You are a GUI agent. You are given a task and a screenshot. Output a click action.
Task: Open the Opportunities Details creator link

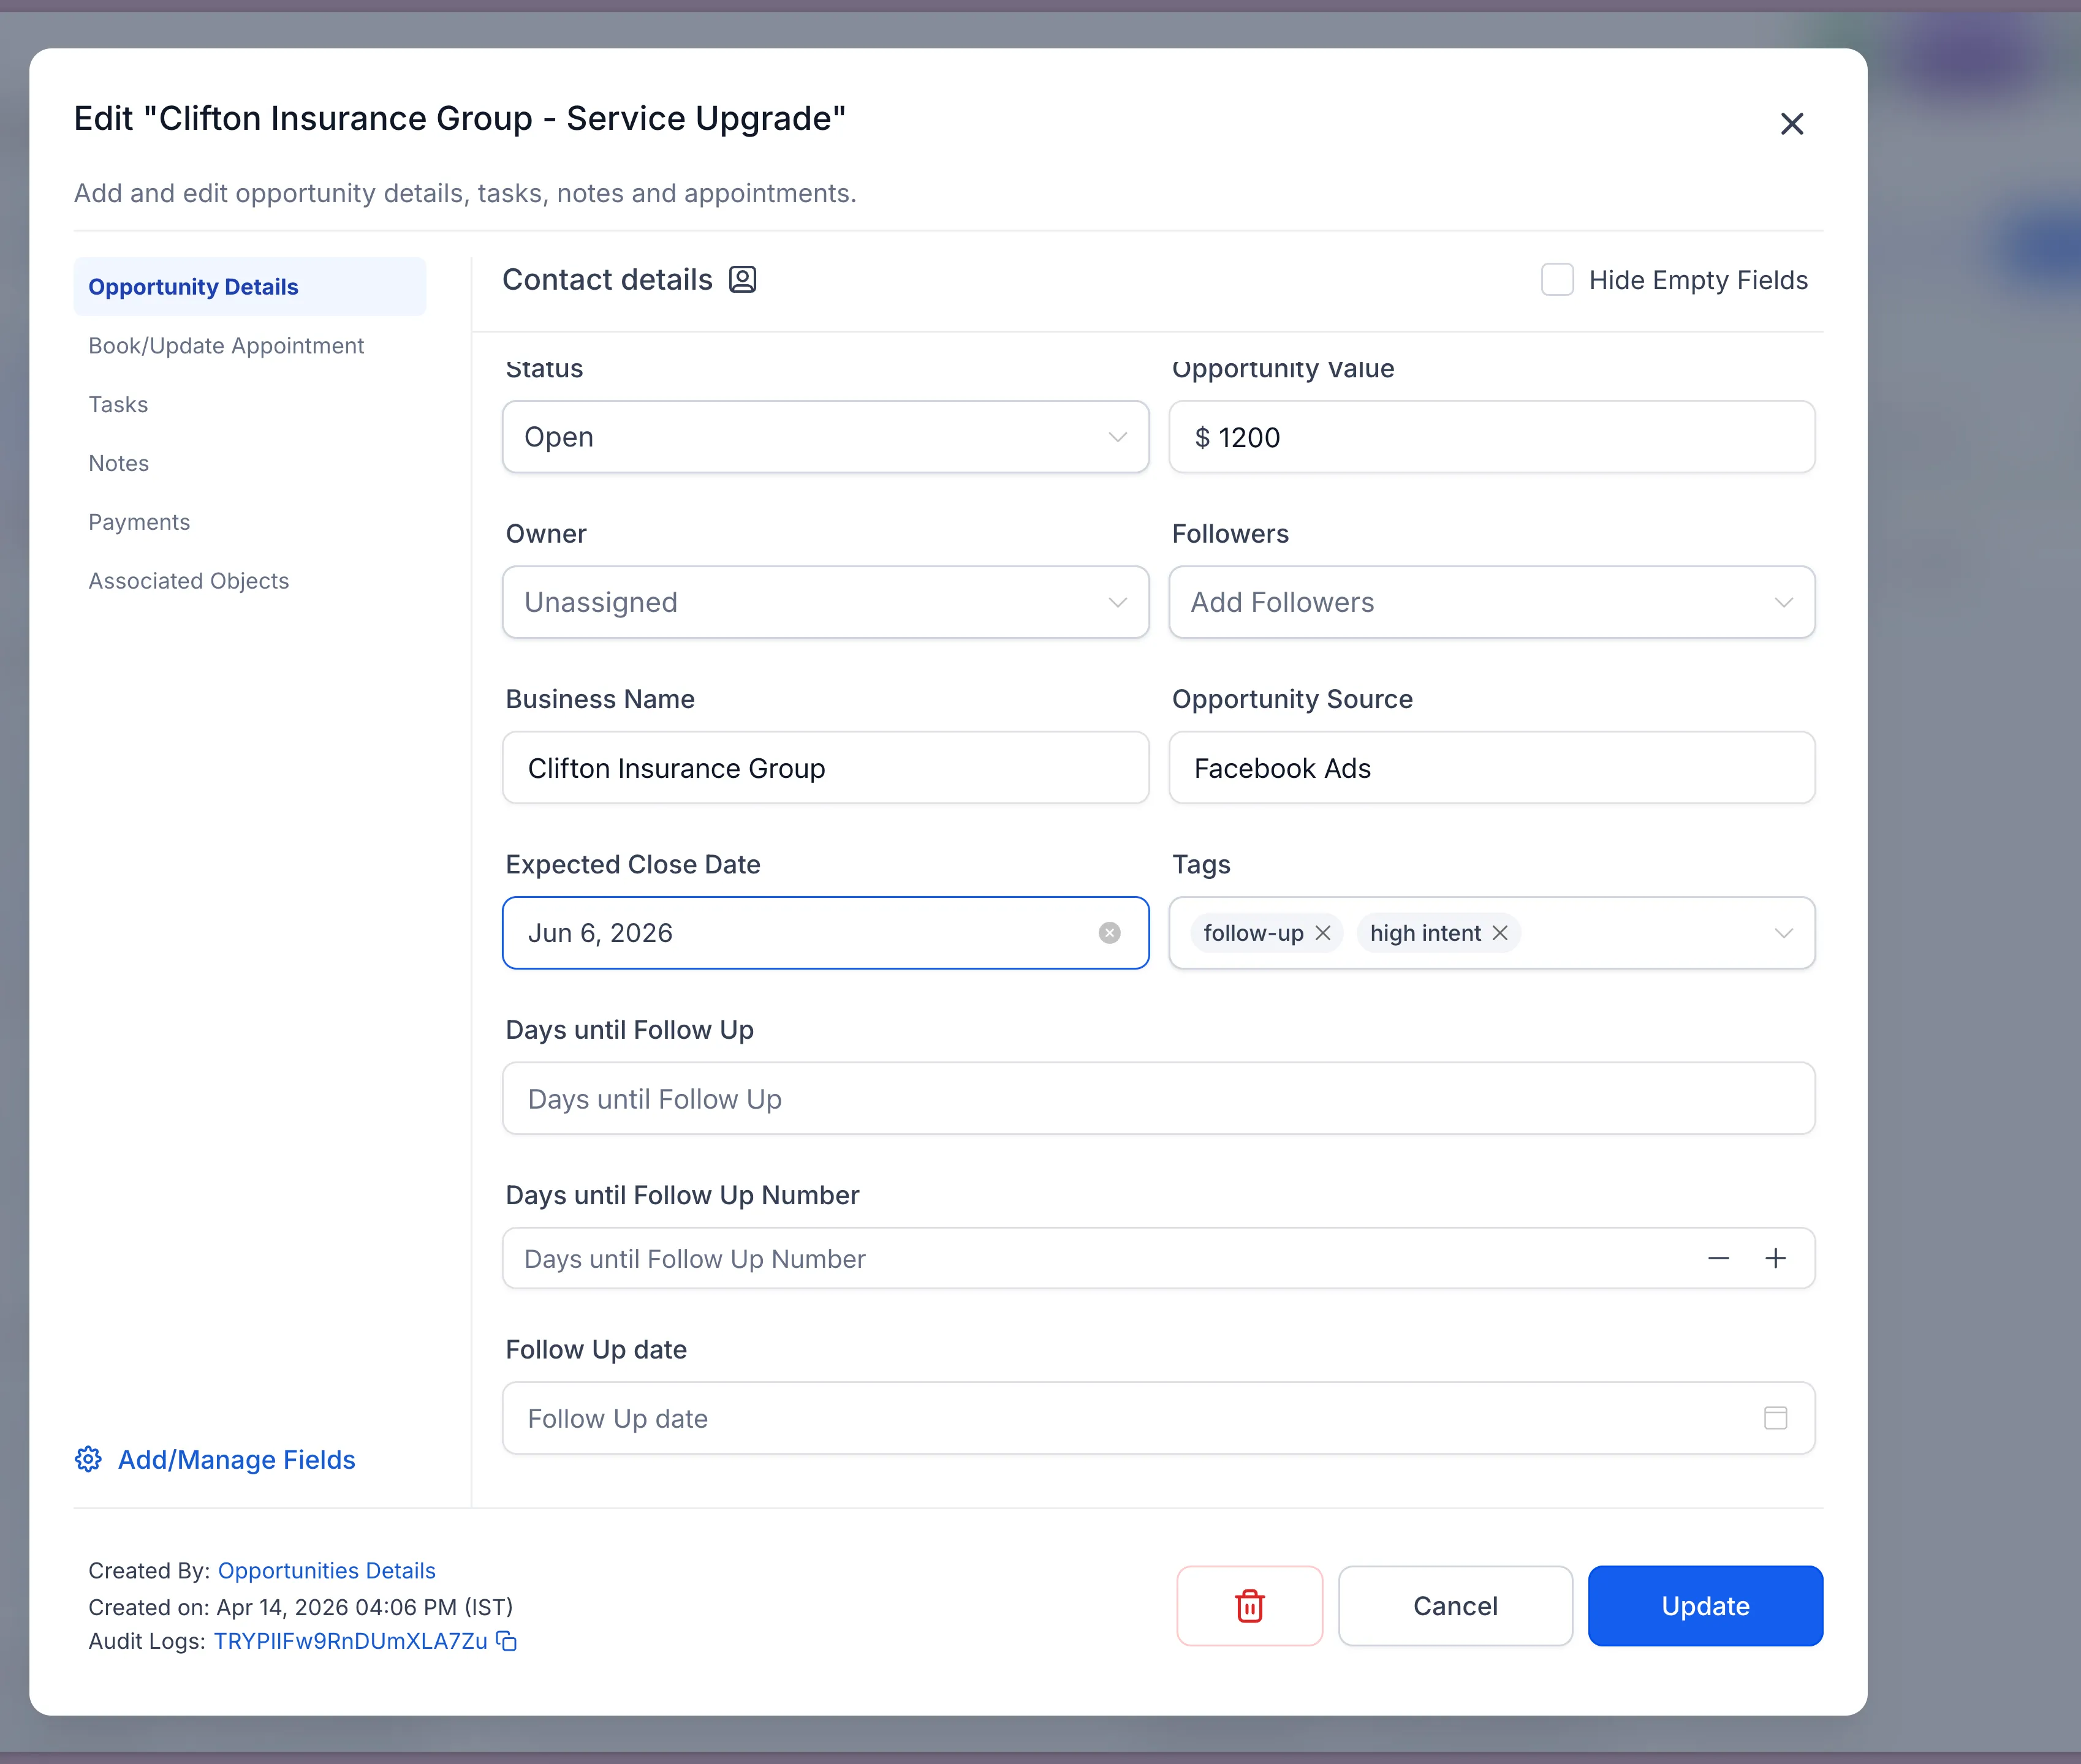(x=326, y=1571)
